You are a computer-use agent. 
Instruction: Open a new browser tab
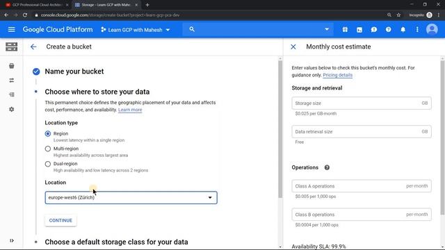point(147,5)
